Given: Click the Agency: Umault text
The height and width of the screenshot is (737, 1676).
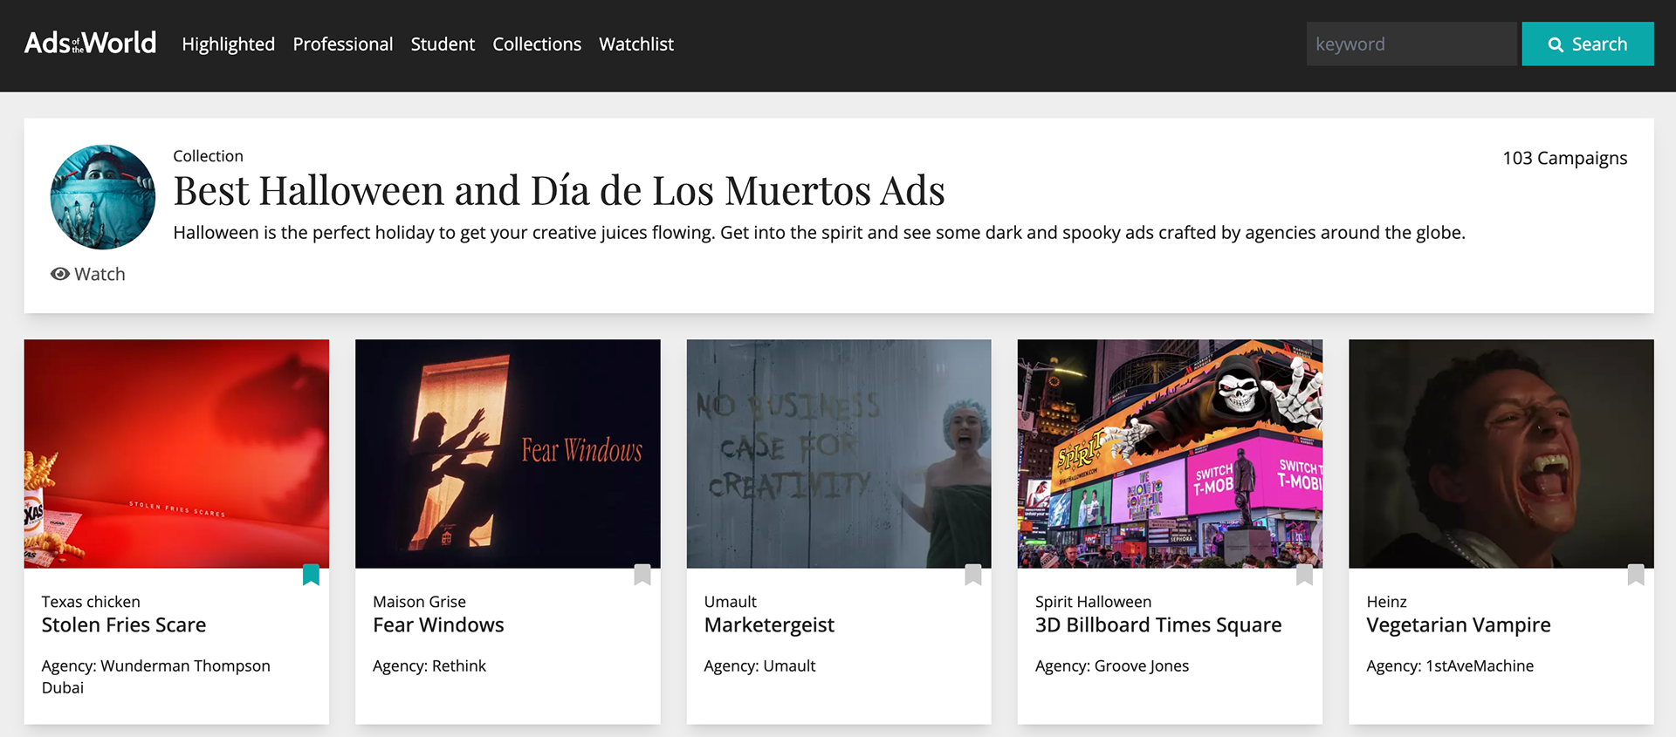Looking at the screenshot, I should pyautogui.click(x=759, y=666).
